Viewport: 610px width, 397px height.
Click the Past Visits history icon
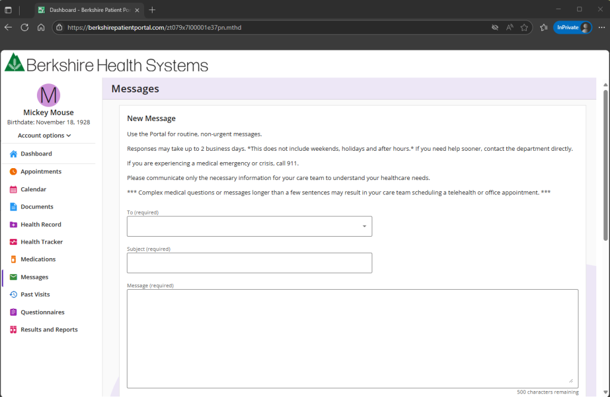(x=13, y=294)
